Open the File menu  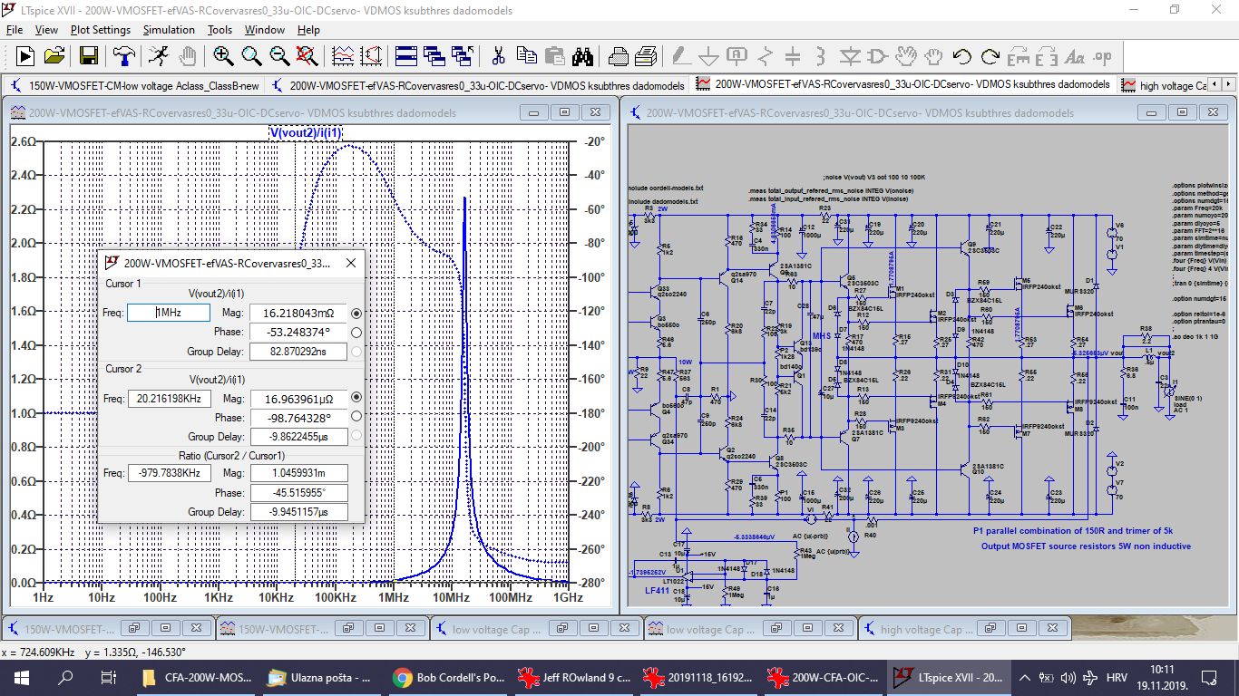coord(15,29)
